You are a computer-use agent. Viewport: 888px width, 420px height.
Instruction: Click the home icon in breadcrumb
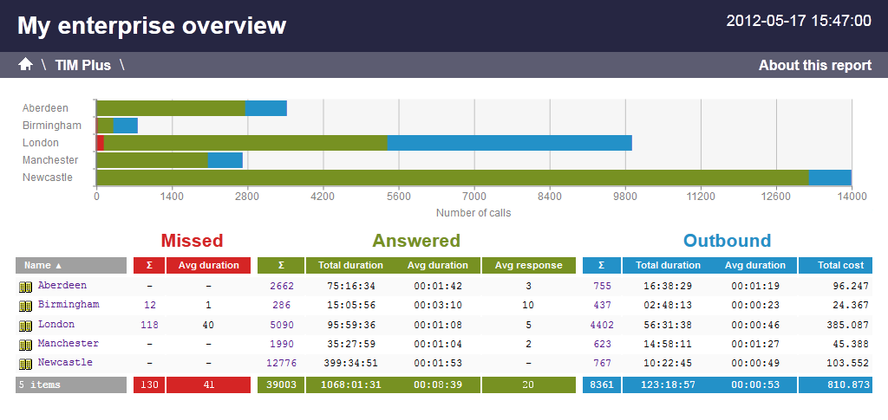tap(25, 65)
